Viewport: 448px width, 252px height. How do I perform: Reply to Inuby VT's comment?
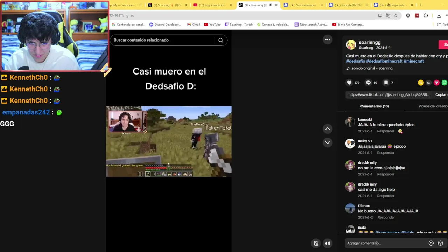click(x=386, y=153)
